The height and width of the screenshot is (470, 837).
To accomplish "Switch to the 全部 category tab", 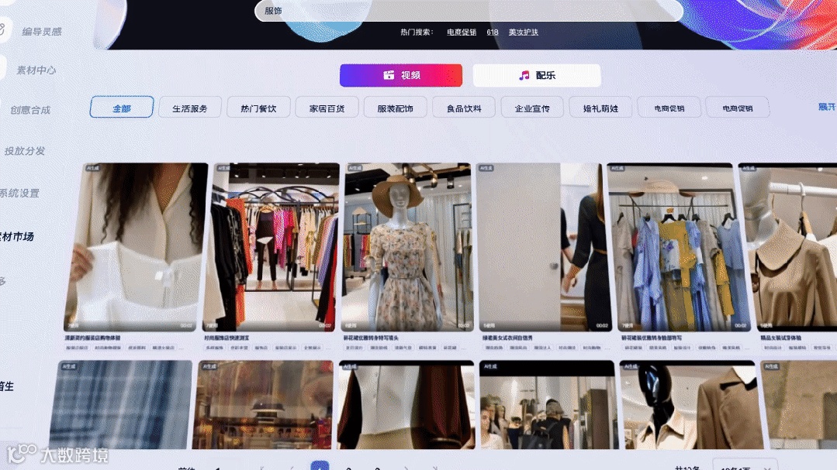I will coord(121,108).
